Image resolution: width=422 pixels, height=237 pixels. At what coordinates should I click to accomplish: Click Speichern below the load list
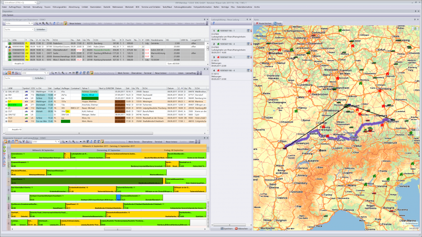coord(228,228)
